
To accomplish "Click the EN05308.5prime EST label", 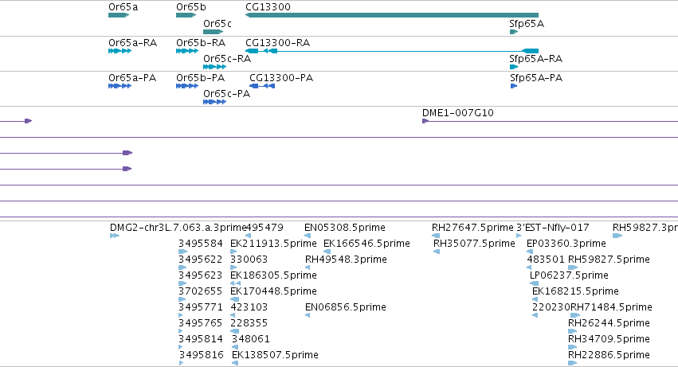I will (x=345, y=228).
